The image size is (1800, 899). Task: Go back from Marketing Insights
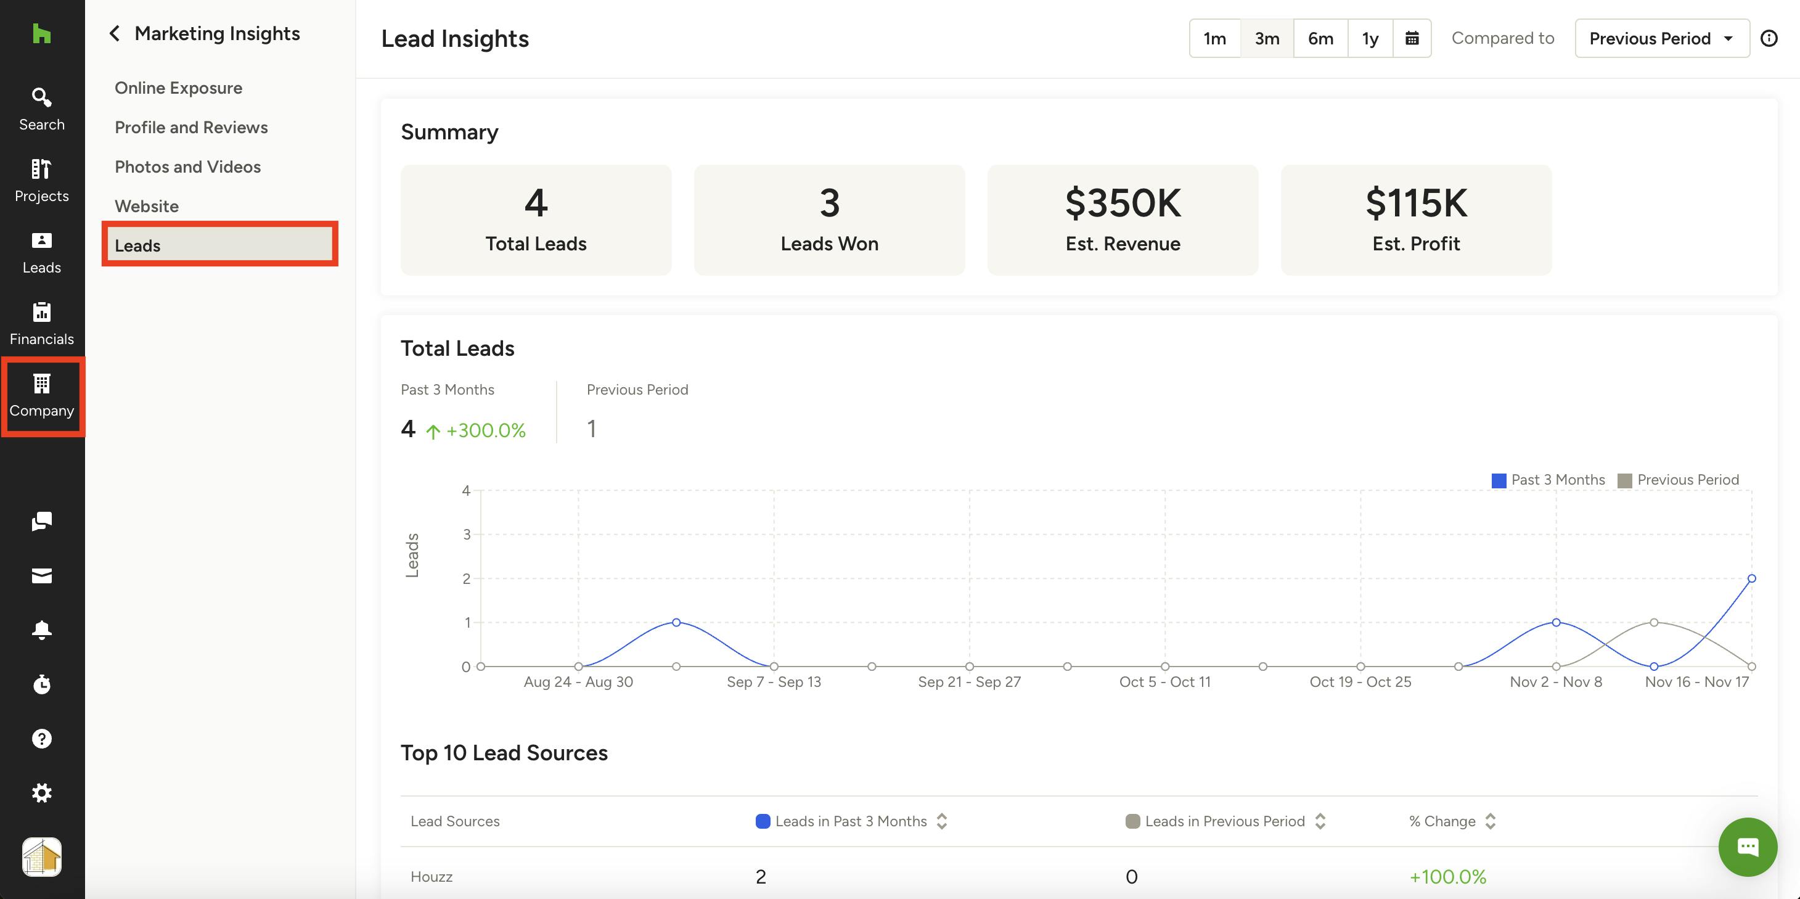pos(115,33)
